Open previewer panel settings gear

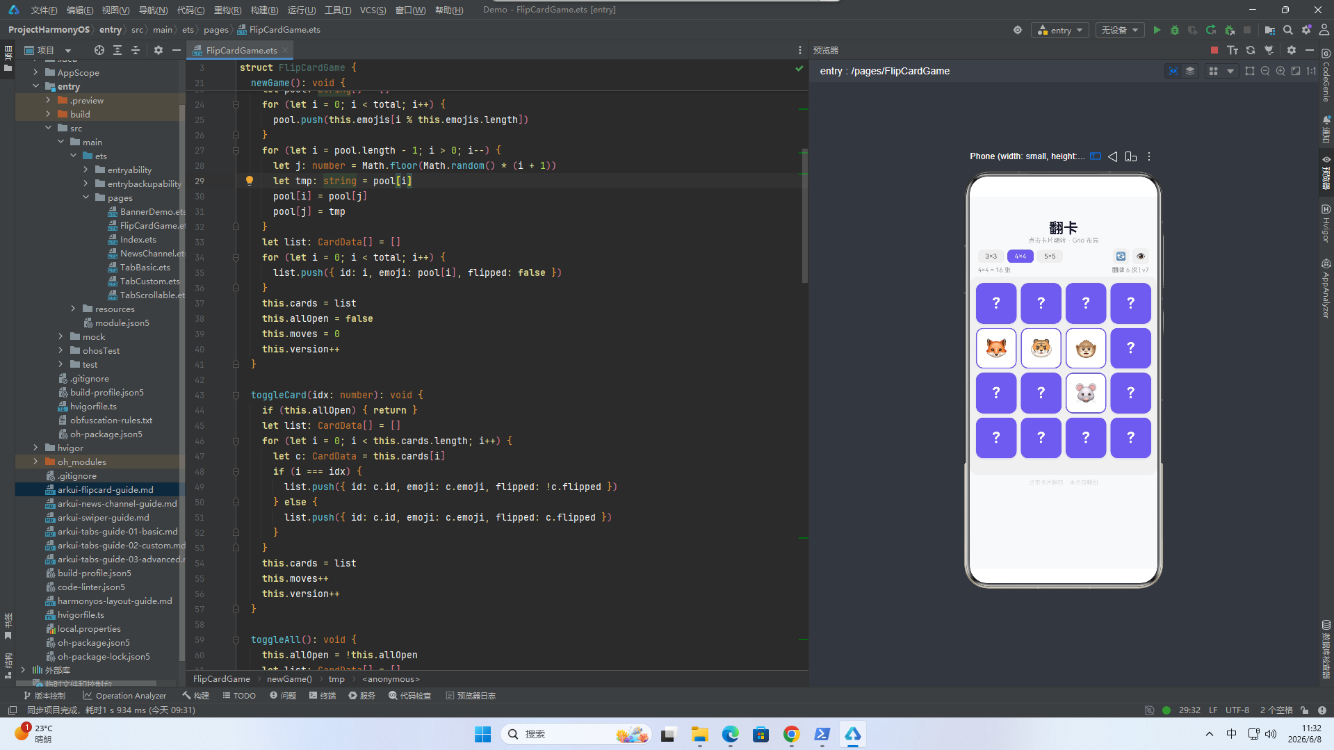[1292, 51]
